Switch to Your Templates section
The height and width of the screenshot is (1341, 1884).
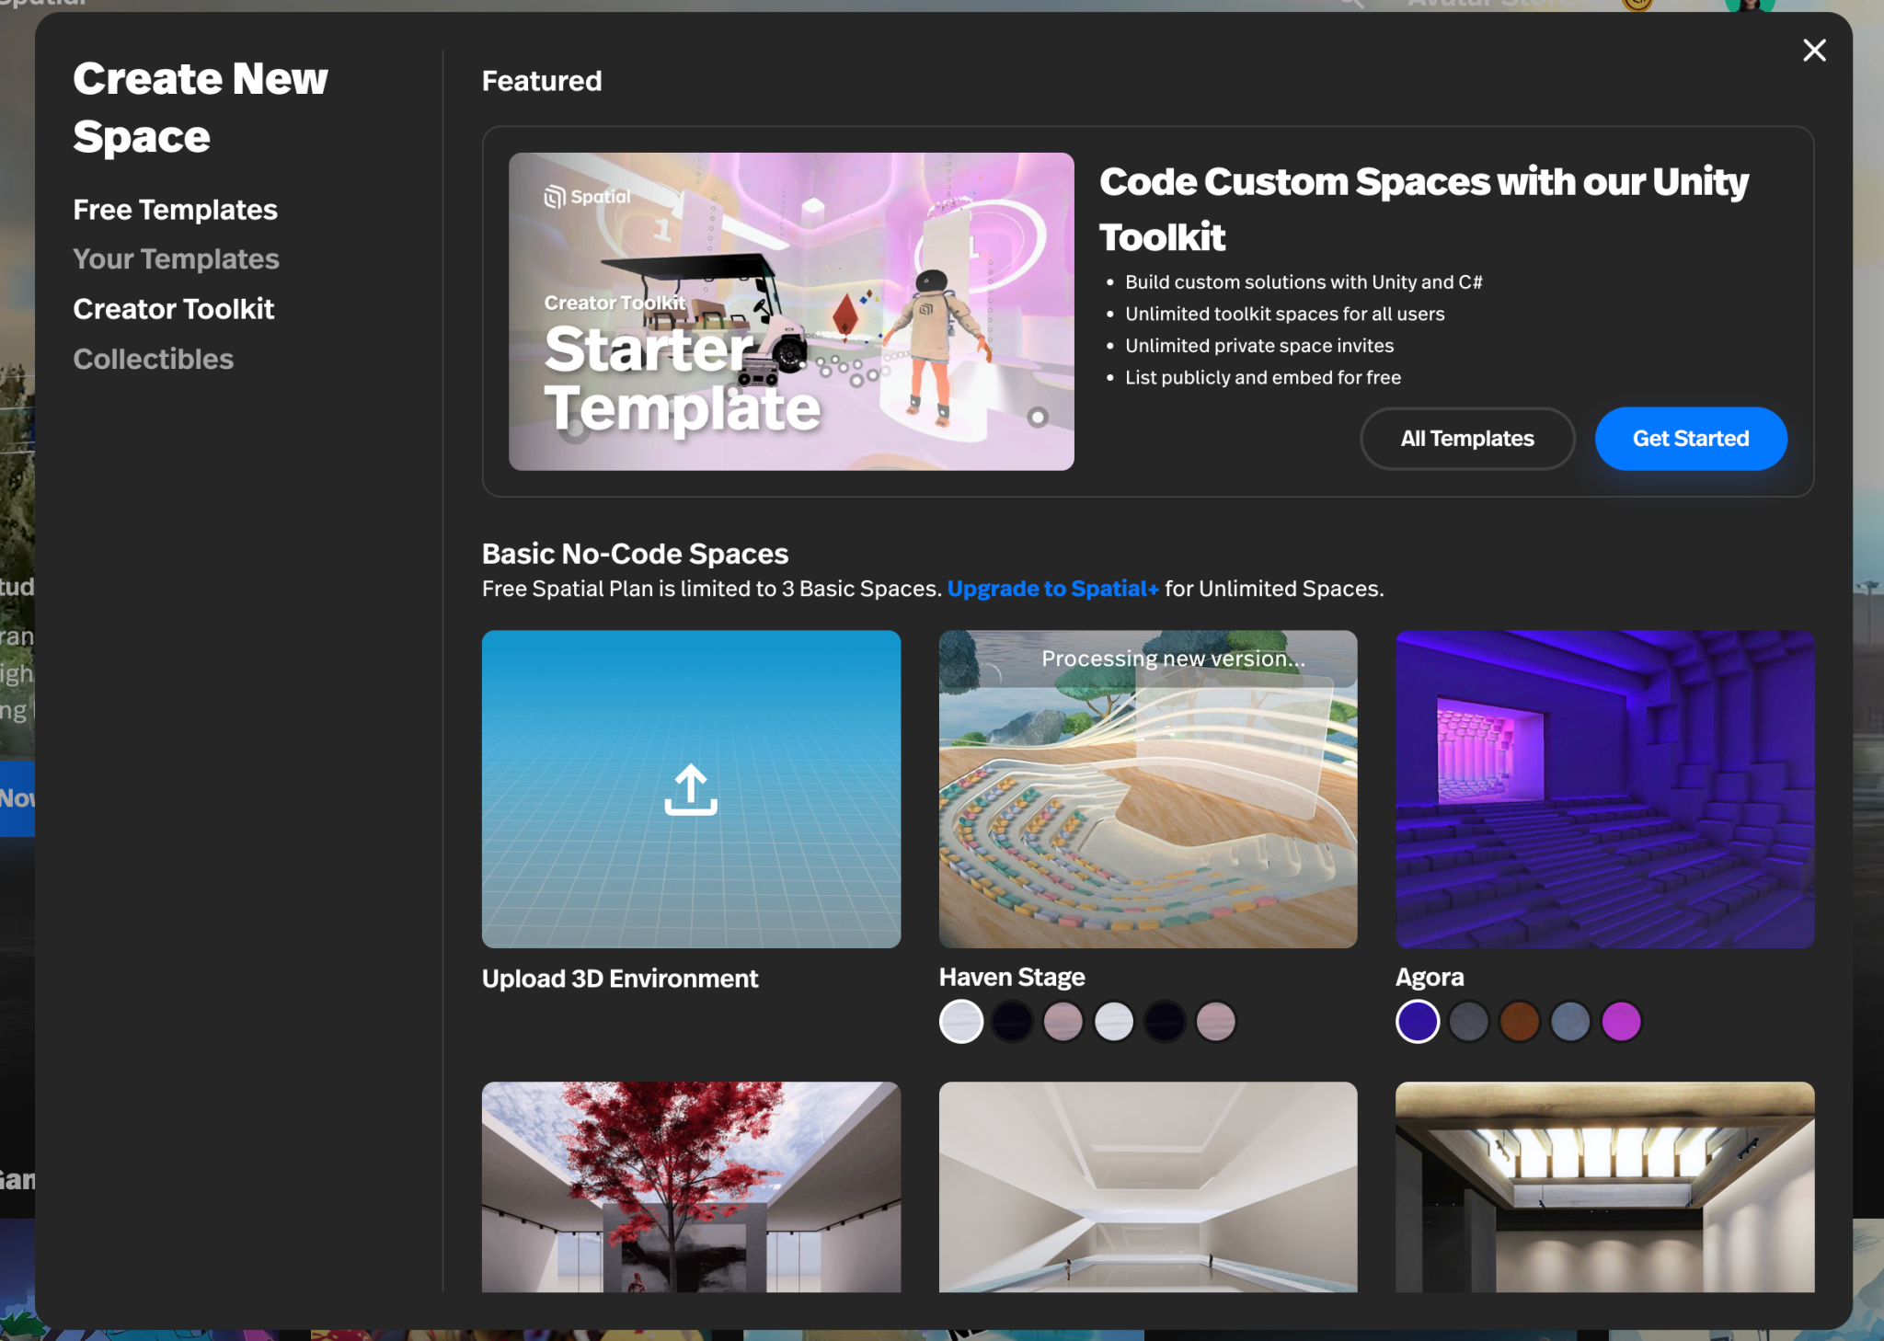click(176, 259)
